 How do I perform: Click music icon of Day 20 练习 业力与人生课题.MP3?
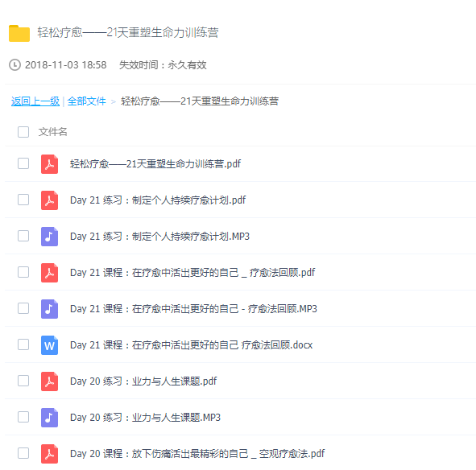(x=49, y=418)
